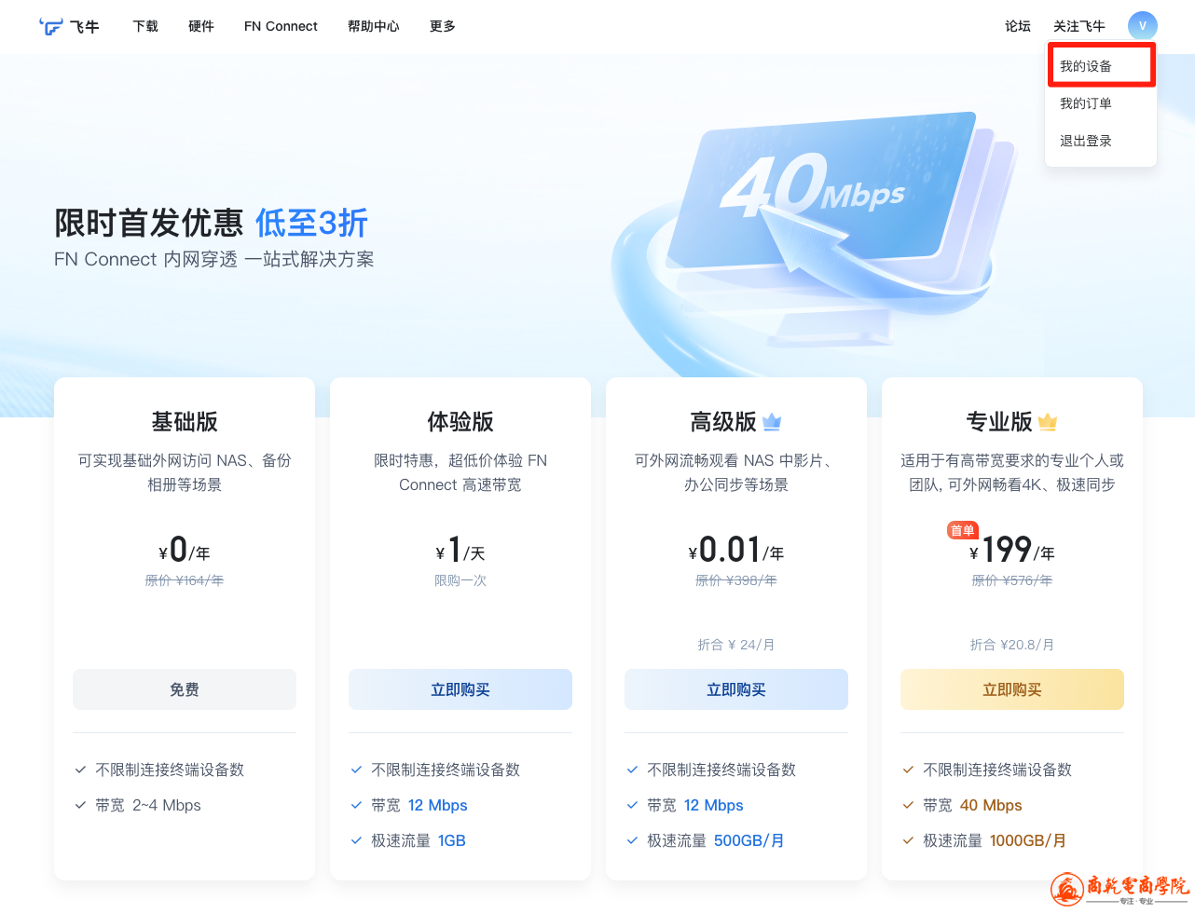Screen dimensions: 1195x913
Task: Expand the 更多 navigation menu
Action: pyautogui.click(x=443, y=26)
